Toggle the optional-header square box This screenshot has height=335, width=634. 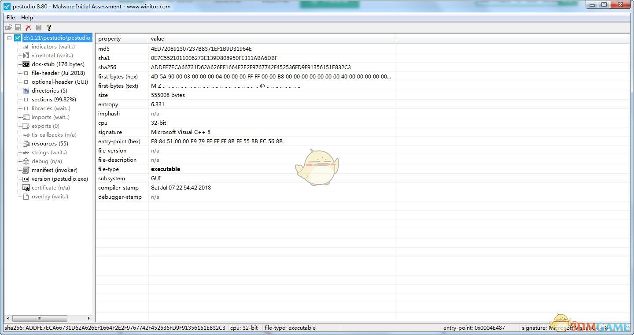(26, 82)
